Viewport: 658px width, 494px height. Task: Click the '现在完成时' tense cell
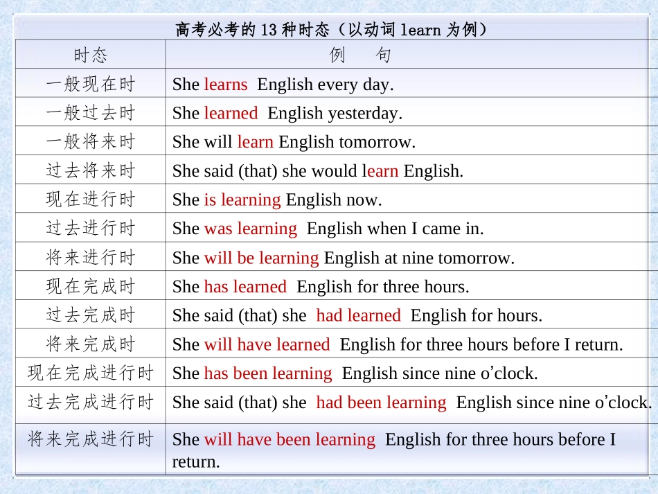tap(91, 286)
